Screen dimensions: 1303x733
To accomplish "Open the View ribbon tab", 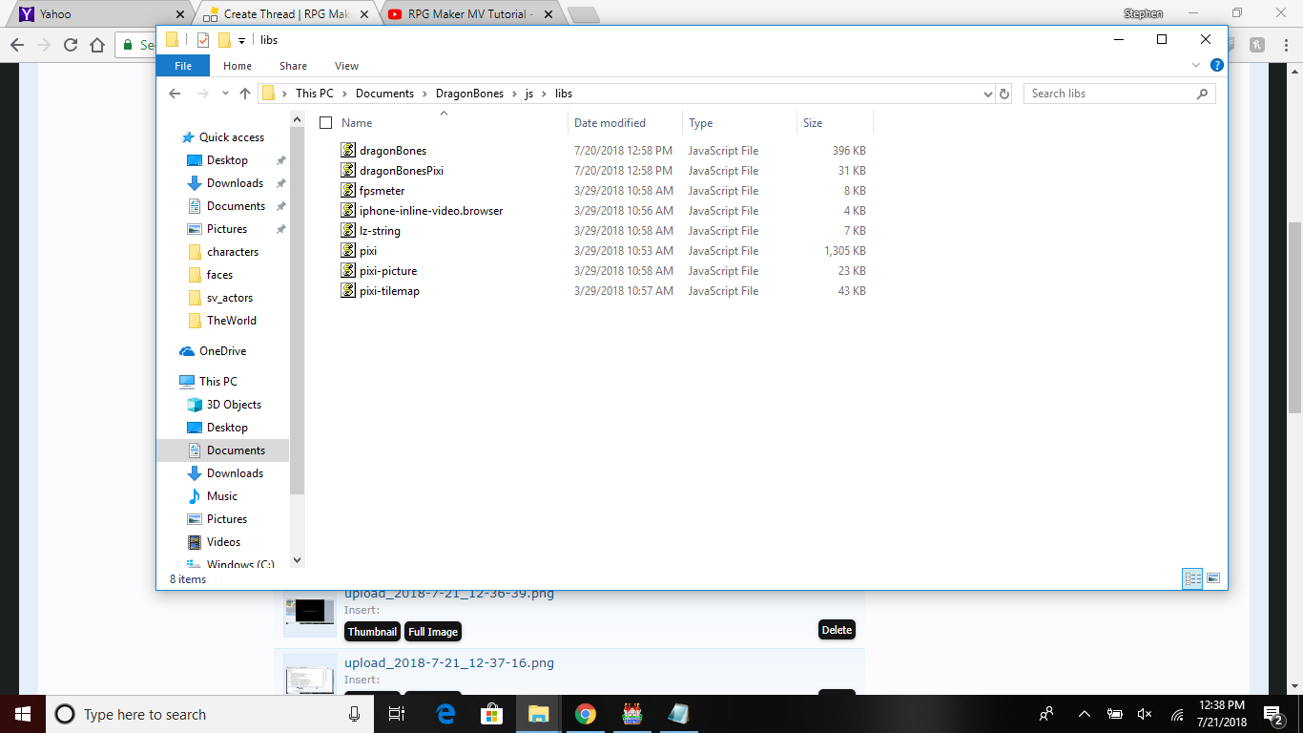I will pyautogui.click(x=346, y=66).
